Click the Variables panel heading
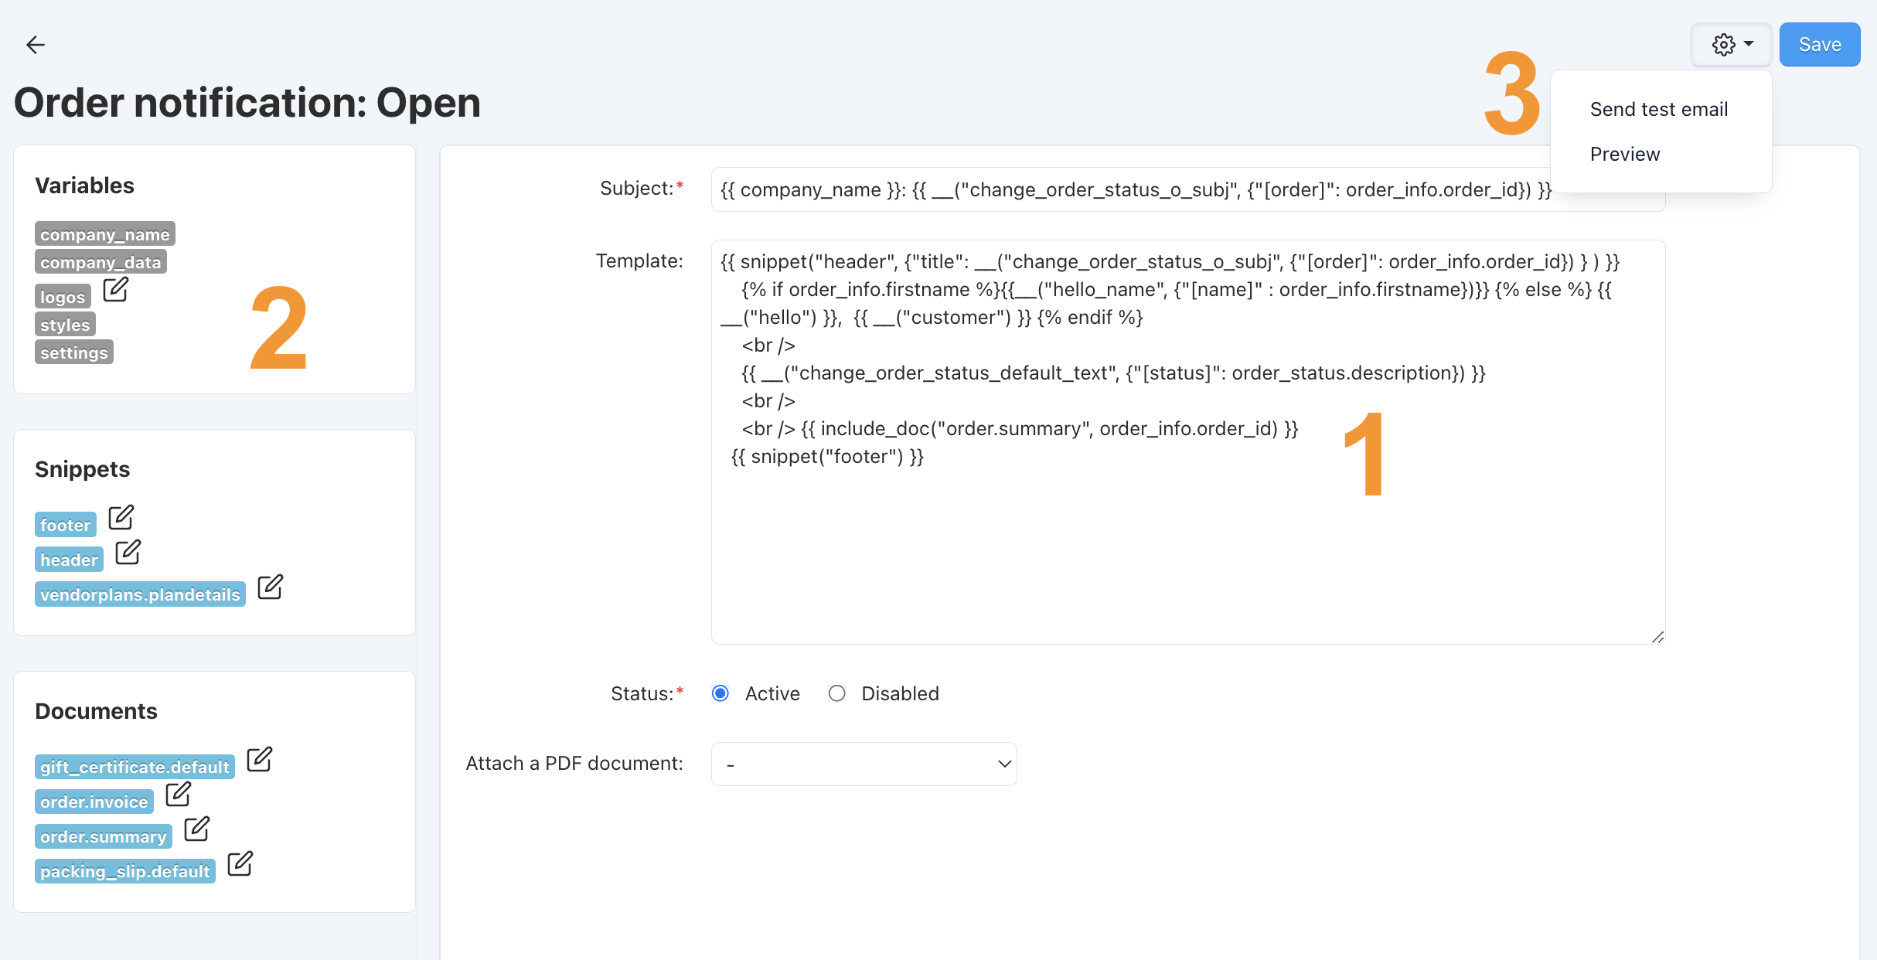Viewport: 1877px width, 960px height. [x=85, y=186]
